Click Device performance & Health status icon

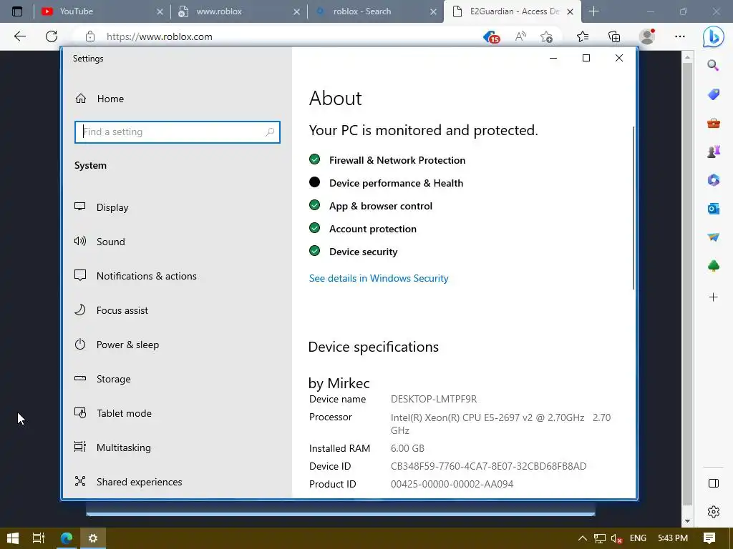coord(315,182)
